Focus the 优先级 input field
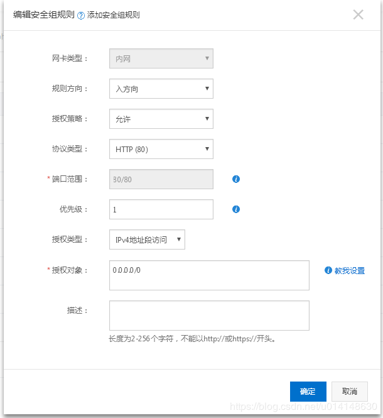This screenshot has height=418, width=383. pyautogui.click(x=161, y=209)
